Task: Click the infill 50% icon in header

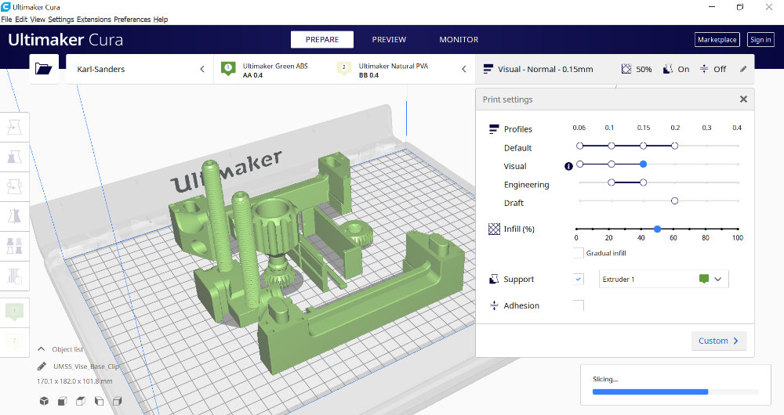Action: coord(626,69)
